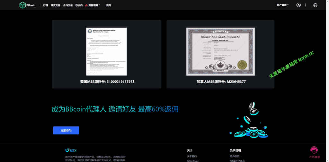Select the 秒合约 menu item
This screenshot has height=162, width=329.
pos(79,5)
